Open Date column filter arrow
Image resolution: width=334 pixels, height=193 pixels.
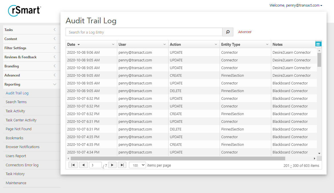[113, 44]
